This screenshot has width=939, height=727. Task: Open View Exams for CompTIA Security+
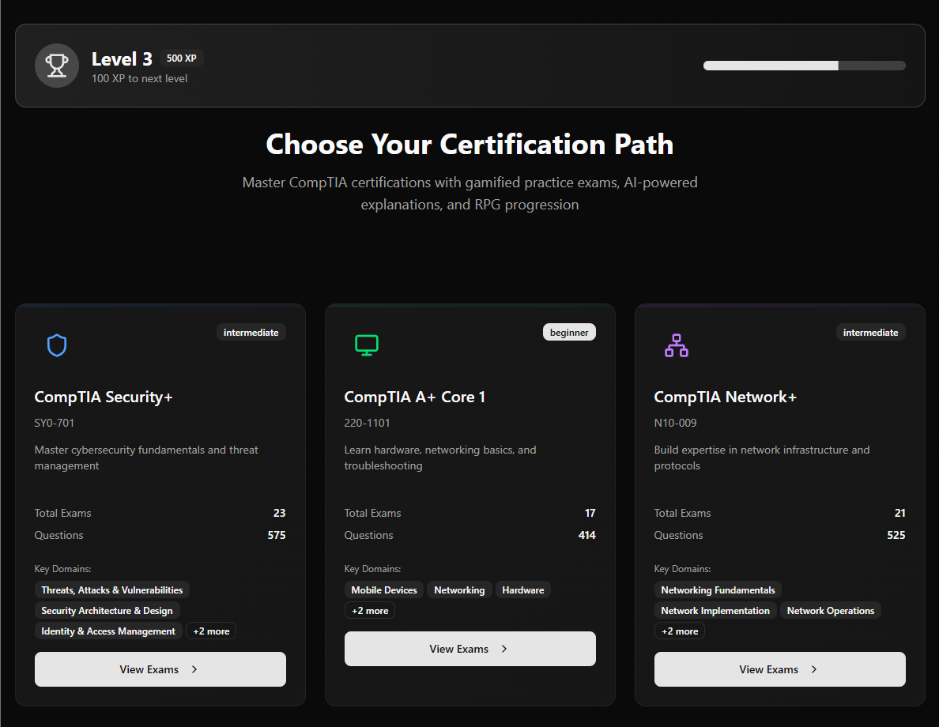[160, 669]
